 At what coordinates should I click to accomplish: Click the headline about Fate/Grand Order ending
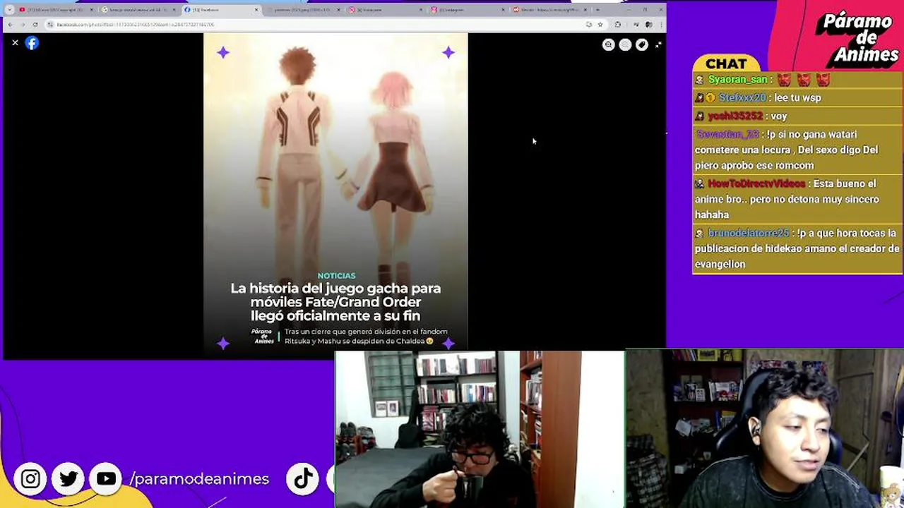click(335, 302)
